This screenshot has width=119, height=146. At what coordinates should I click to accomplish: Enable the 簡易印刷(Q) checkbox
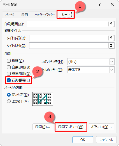point(9,74)
